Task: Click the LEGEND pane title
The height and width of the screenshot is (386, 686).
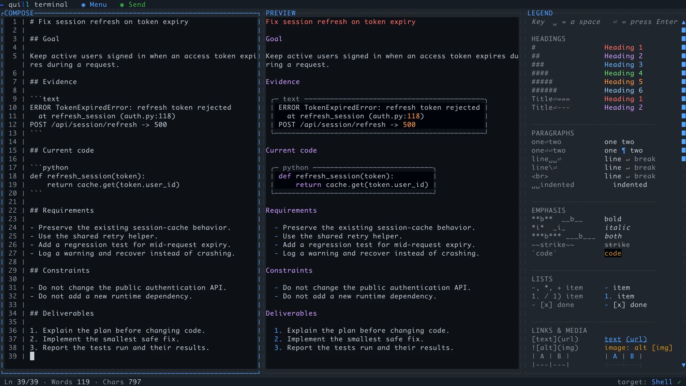Action: pyautogui.click(x=540, y=13)
